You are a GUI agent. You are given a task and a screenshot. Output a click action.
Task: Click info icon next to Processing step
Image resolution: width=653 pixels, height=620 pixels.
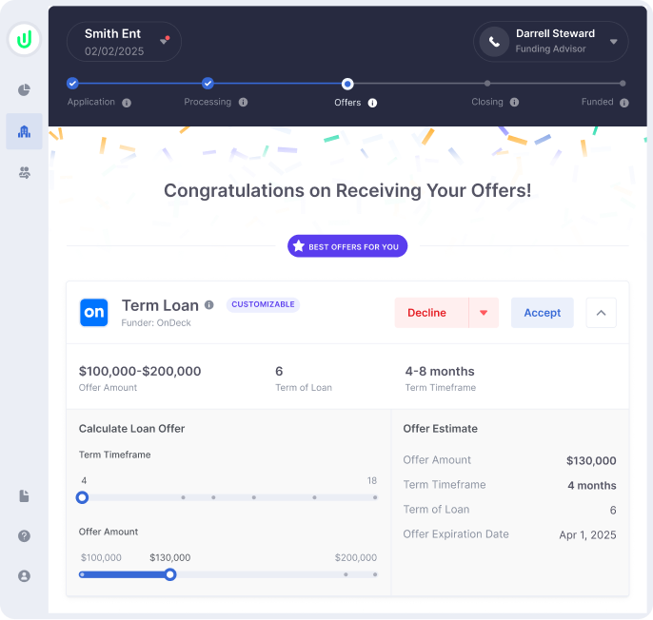click(244, 102)
